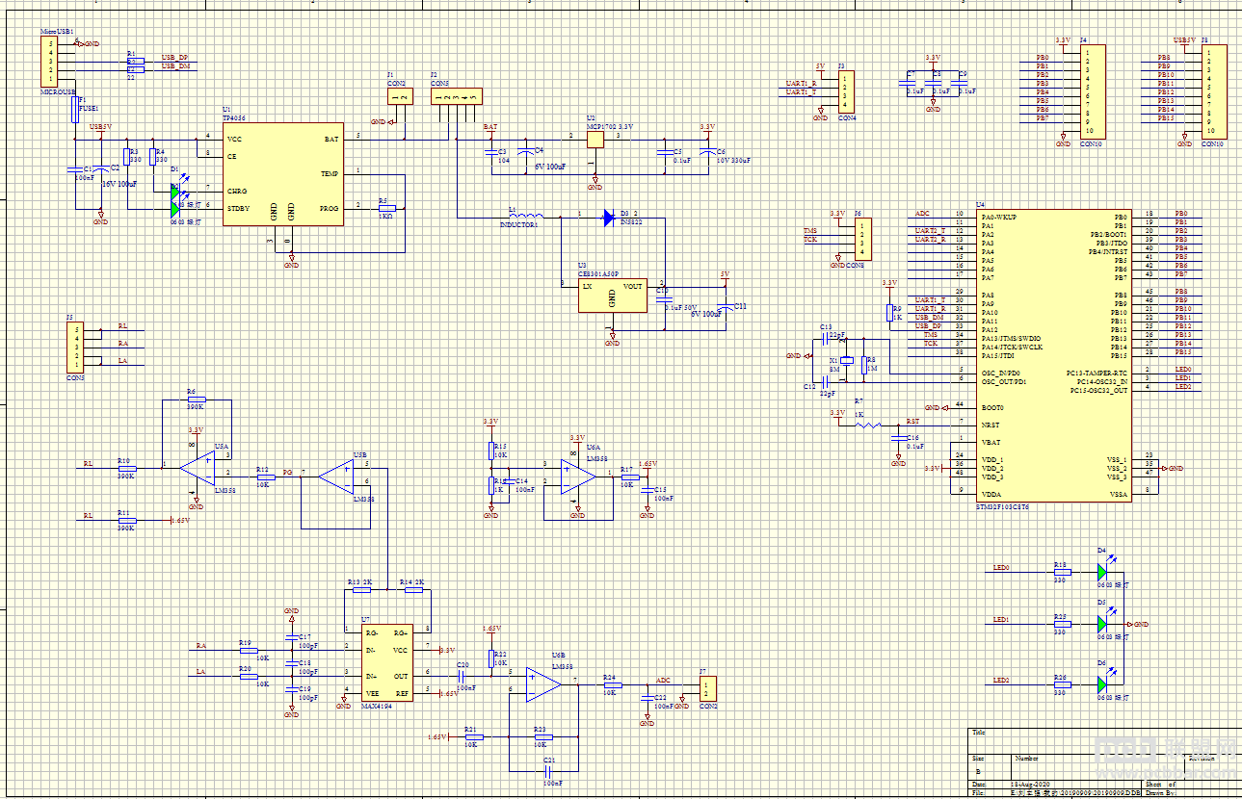Viewport: 1242px width, 799px height.
Task: Select the TP4056 charger IC U1
Action: (x=283, y=174)
